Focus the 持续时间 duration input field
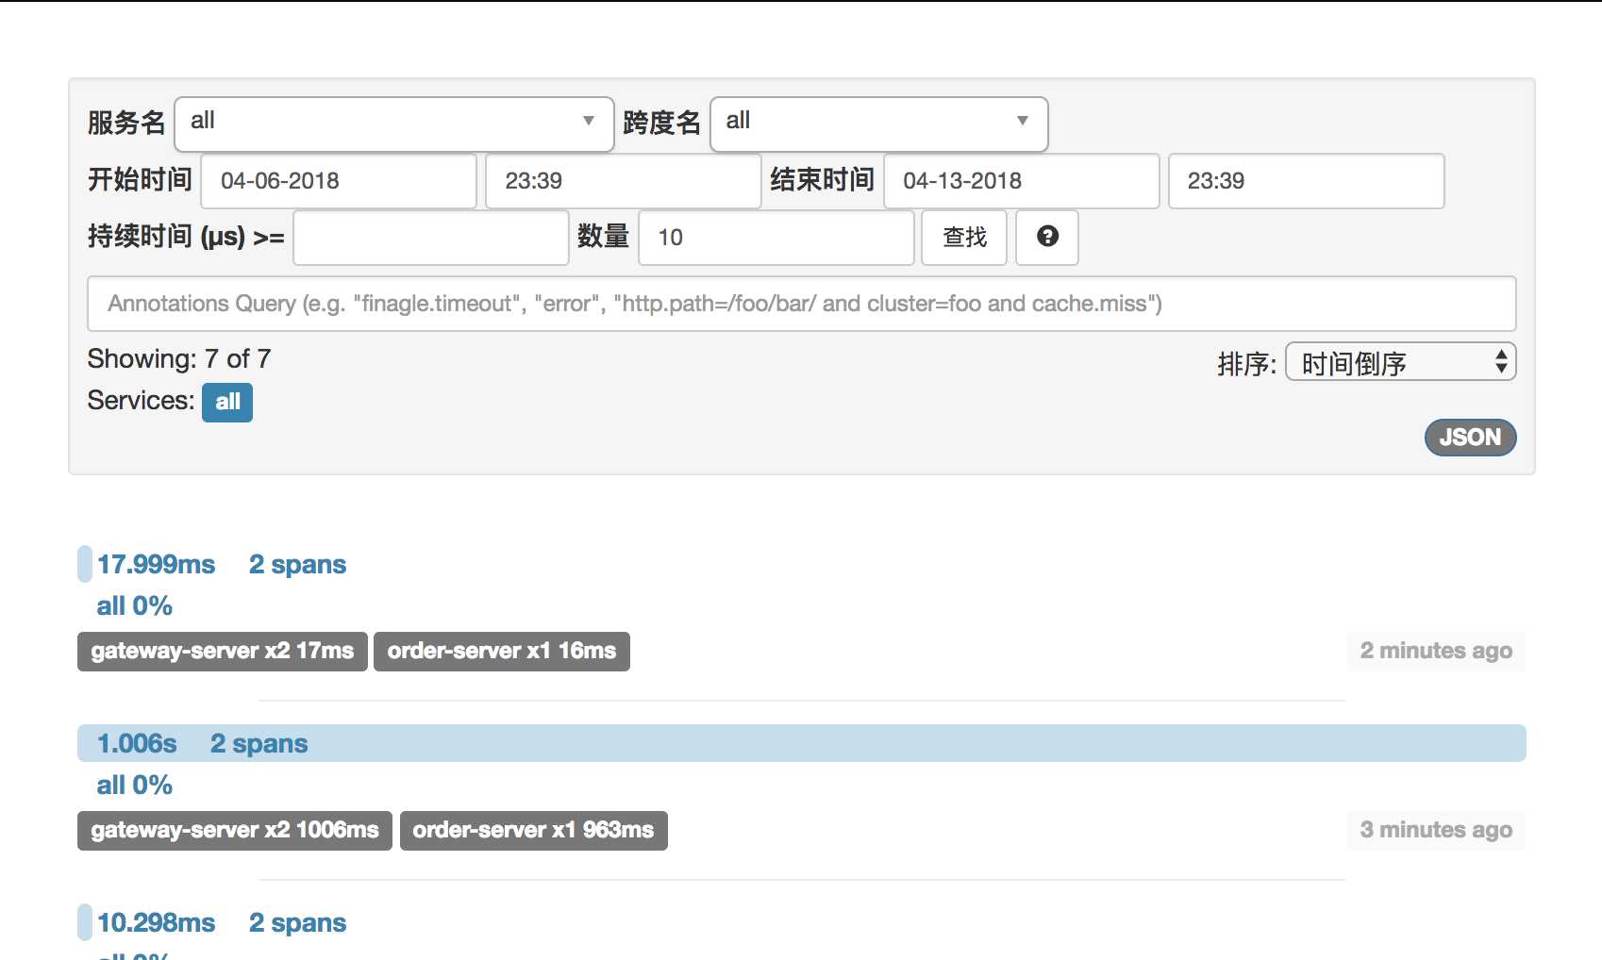 tap(431, 238)
